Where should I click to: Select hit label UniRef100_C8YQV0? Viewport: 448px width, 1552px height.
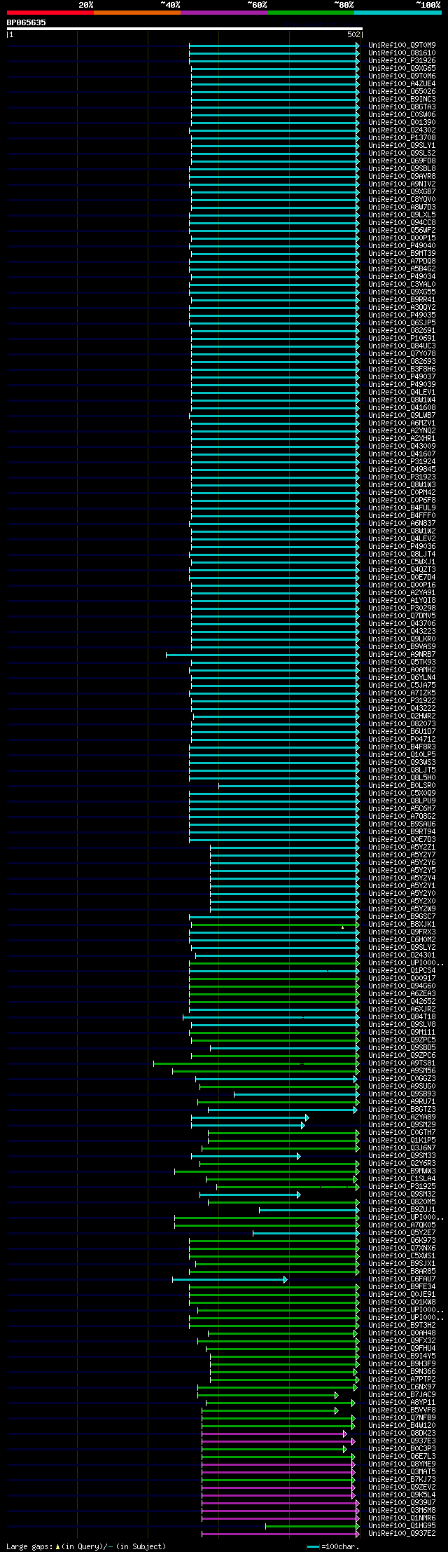click(x=402, y=199)
